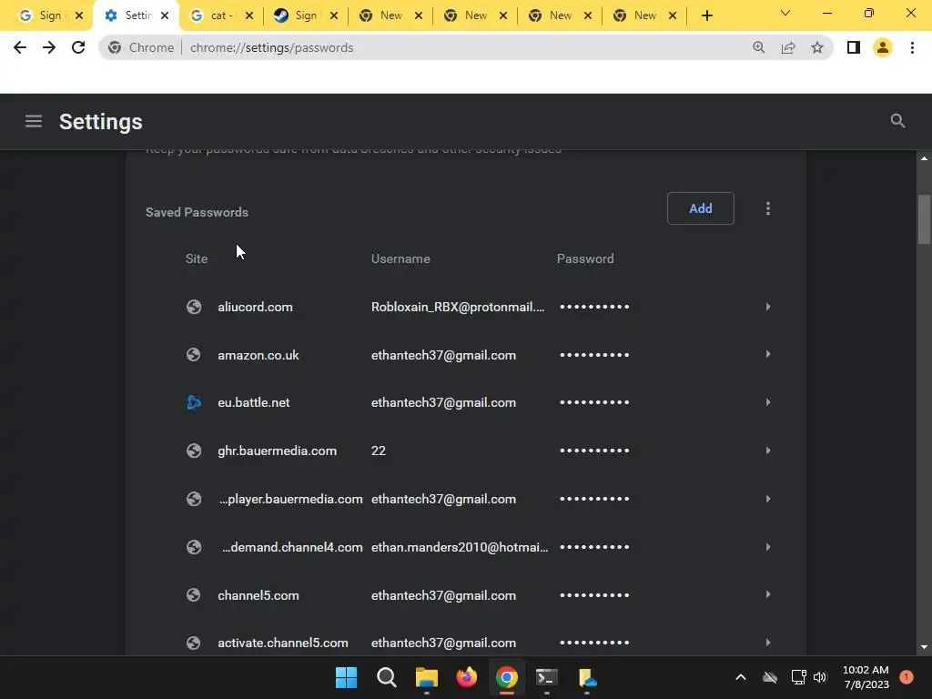Screen dimensions: 932x699
Task: Open the channel5.com site link
Action: pyautogui.click(x=258, y=595)
